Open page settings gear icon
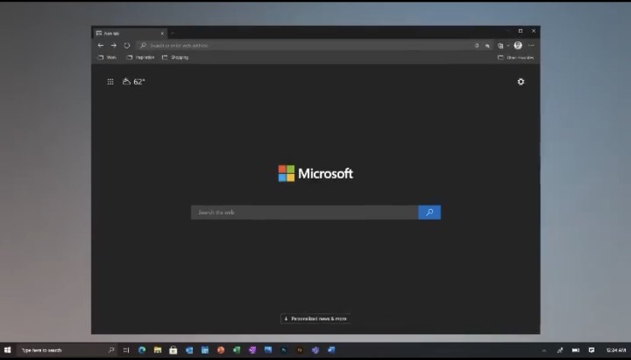The image size is (631, 360). click(x=520, y=82)
